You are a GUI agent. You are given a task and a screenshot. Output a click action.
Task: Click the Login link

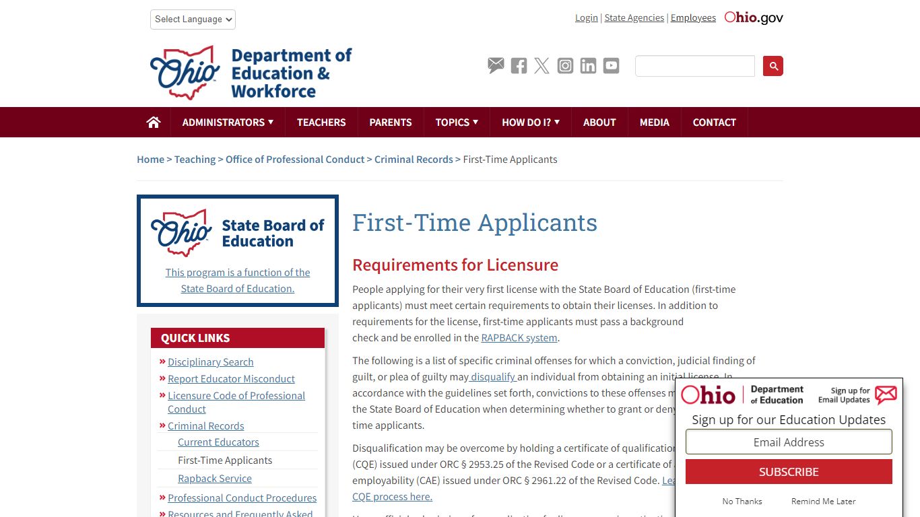[587, 18]
